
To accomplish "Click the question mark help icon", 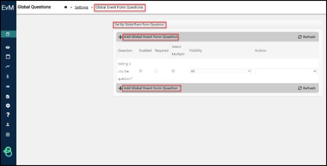I will 8,115.
